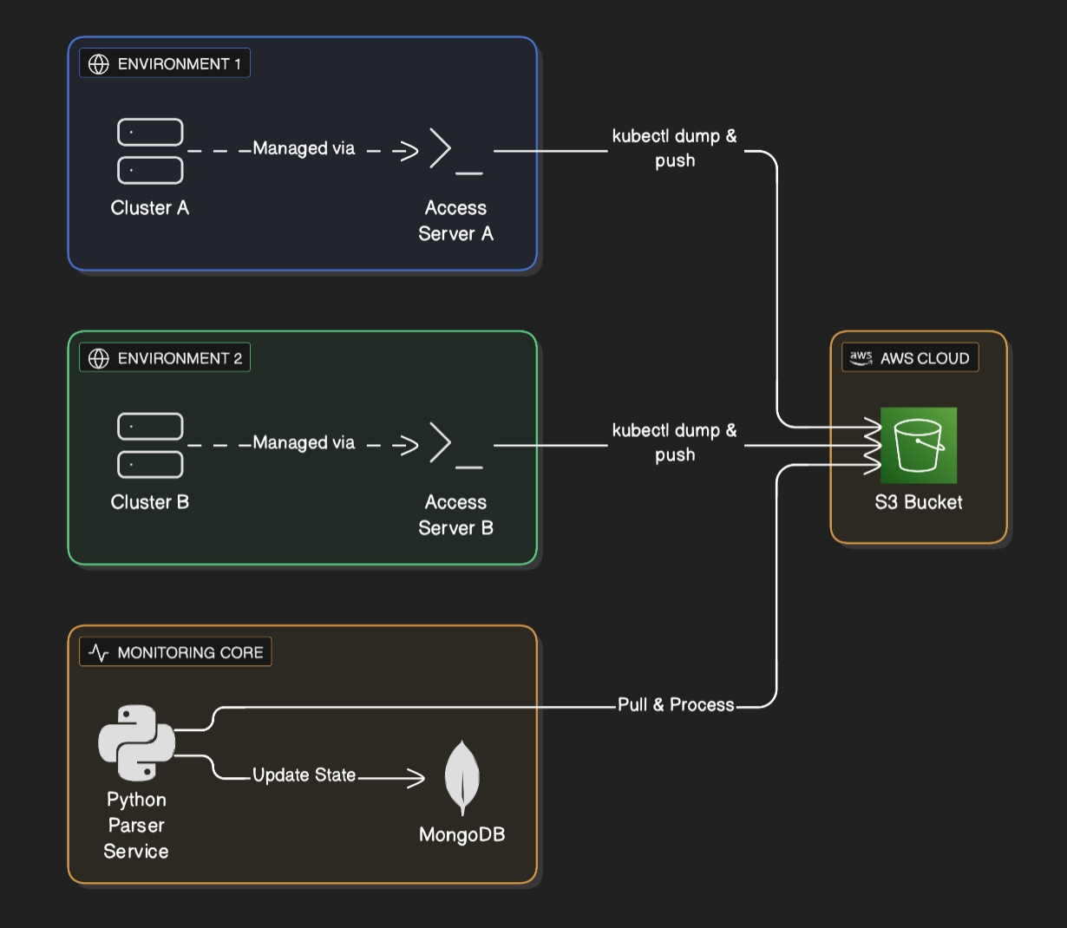Click the green S3 Bucket icon
The width and height of the screenshot is (1067, 928).
(919, 445)
